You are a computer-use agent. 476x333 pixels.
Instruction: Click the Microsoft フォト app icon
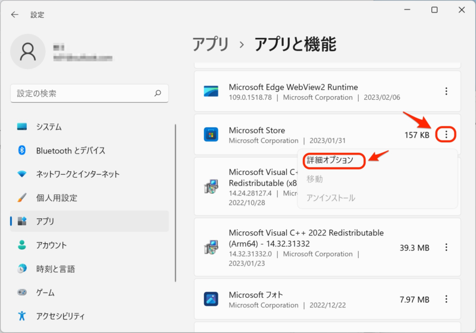pos(211,299)
